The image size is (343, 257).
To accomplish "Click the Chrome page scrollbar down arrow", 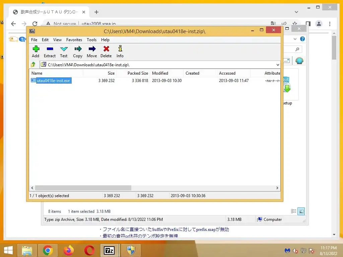I will (x=334, y=235).
